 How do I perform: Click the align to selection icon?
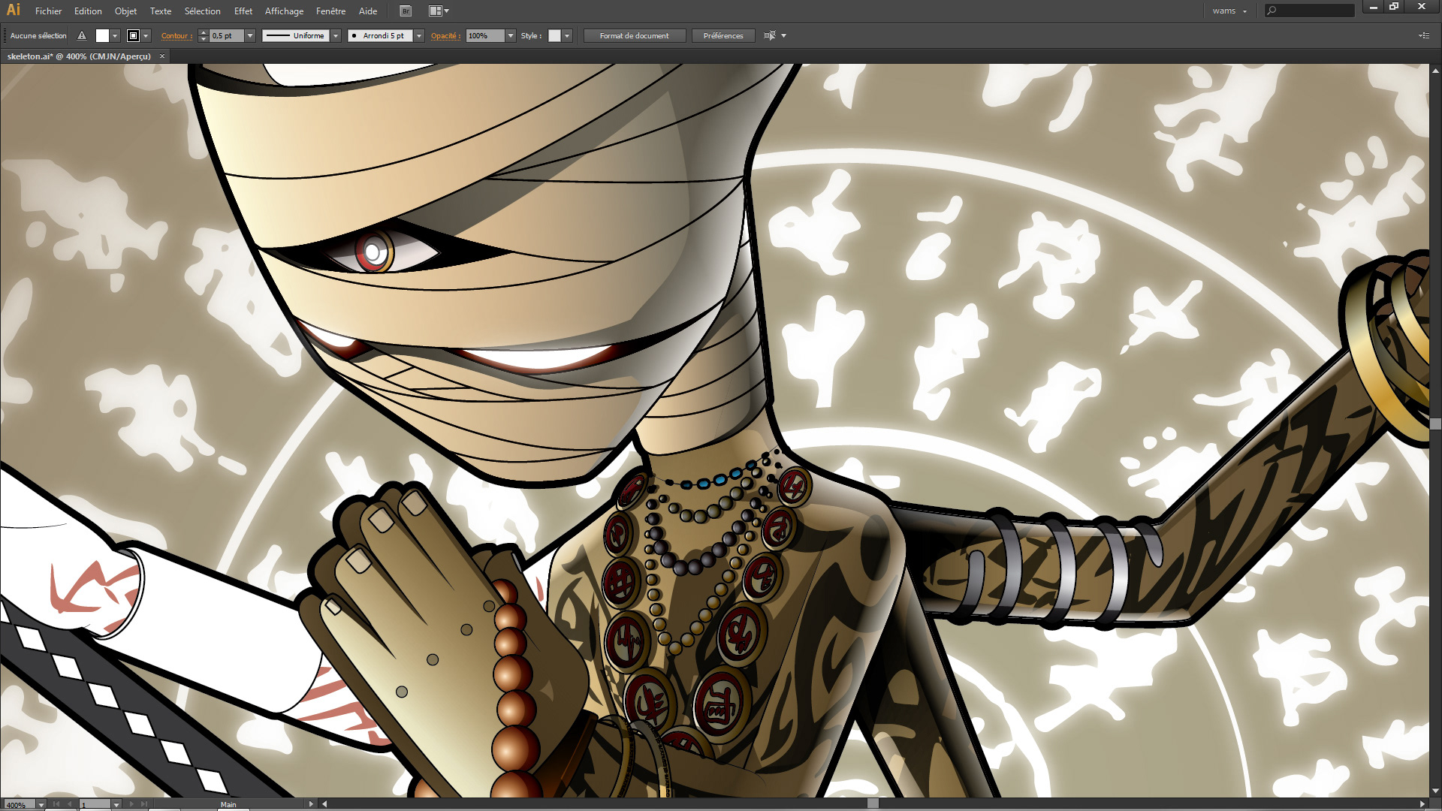(x=769, y=36)
